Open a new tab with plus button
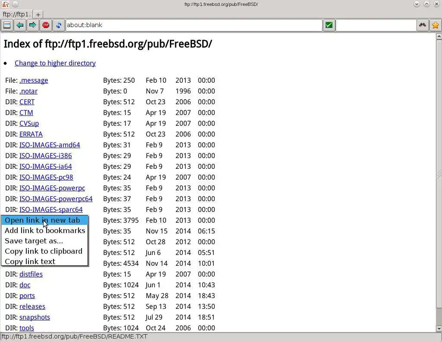Image resolution: width=442 pixels, height=342 pixels. point(38,14)
